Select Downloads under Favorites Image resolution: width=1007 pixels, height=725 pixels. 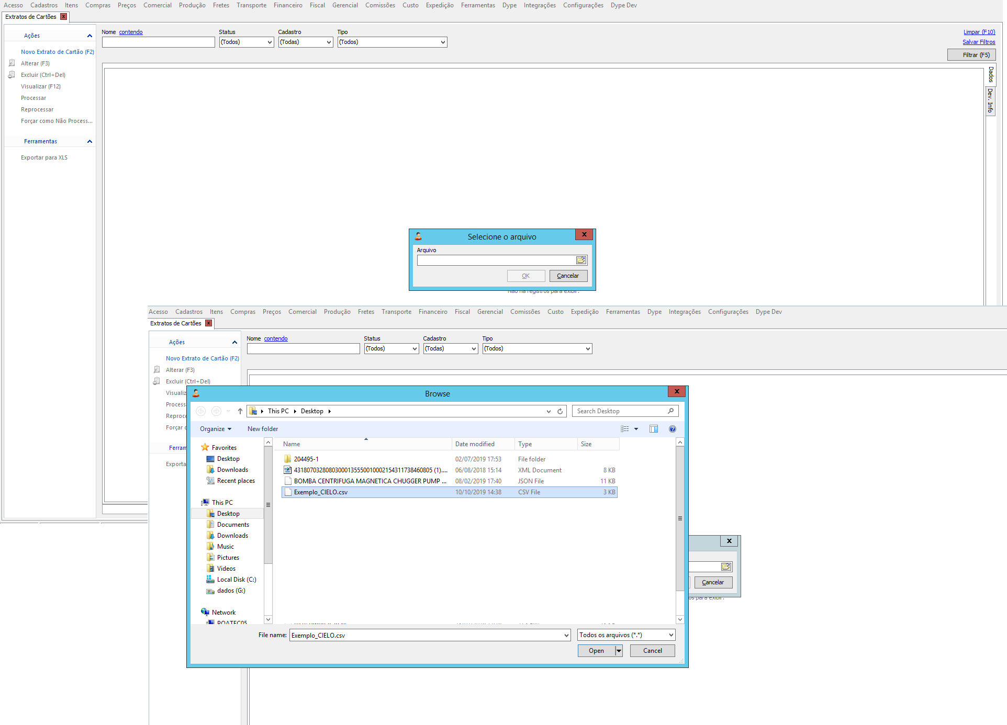point(232,469)
